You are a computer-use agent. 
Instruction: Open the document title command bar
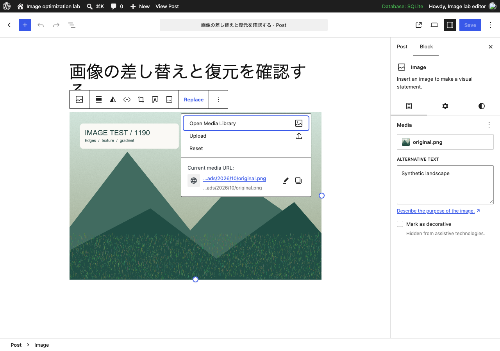pos(244,25)
